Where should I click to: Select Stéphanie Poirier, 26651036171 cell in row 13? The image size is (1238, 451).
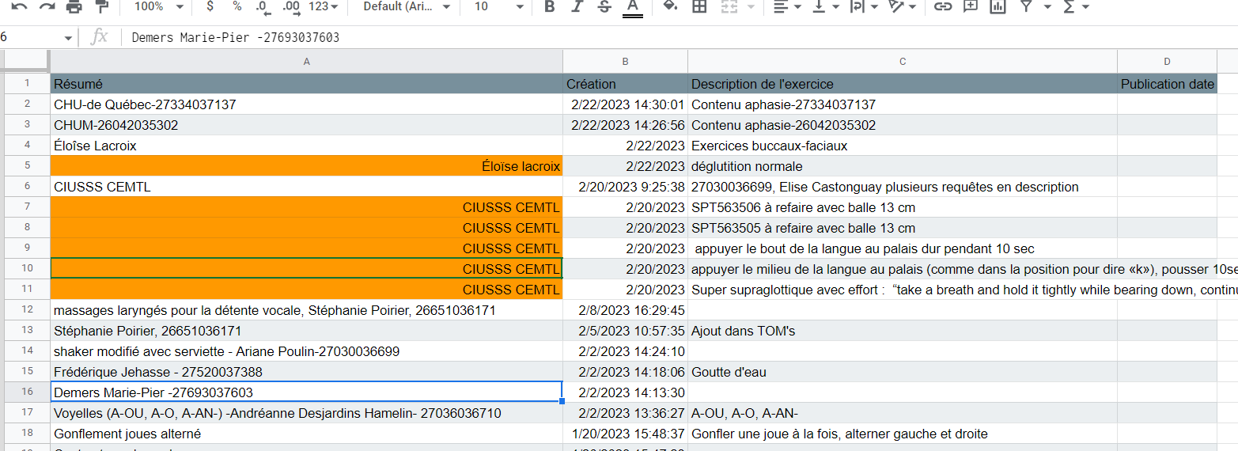306,331
